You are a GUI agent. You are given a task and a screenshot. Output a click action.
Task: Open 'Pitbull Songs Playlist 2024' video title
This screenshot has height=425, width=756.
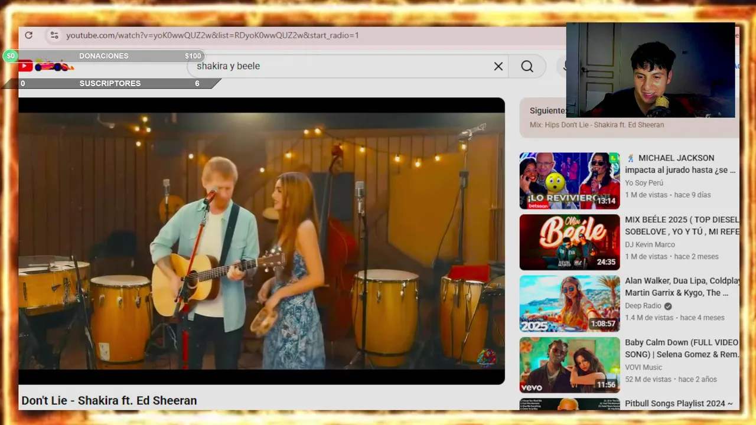(x=679, y=404)
